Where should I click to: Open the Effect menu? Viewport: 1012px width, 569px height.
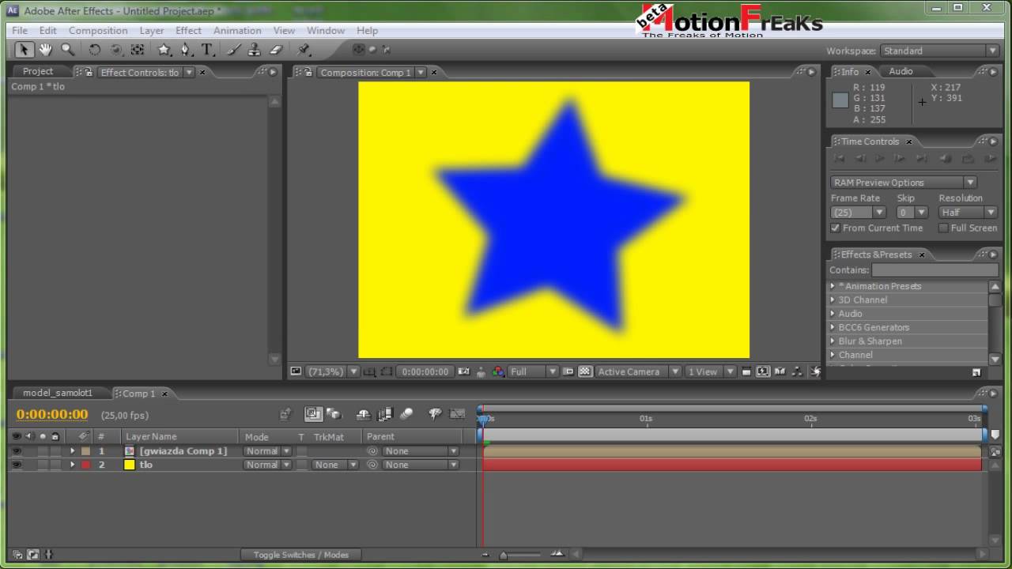click(188, 30)
